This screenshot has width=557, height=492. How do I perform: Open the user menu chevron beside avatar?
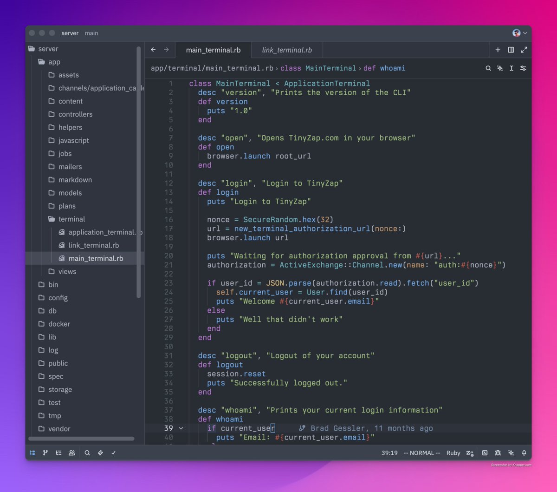[x=525, y=33]
